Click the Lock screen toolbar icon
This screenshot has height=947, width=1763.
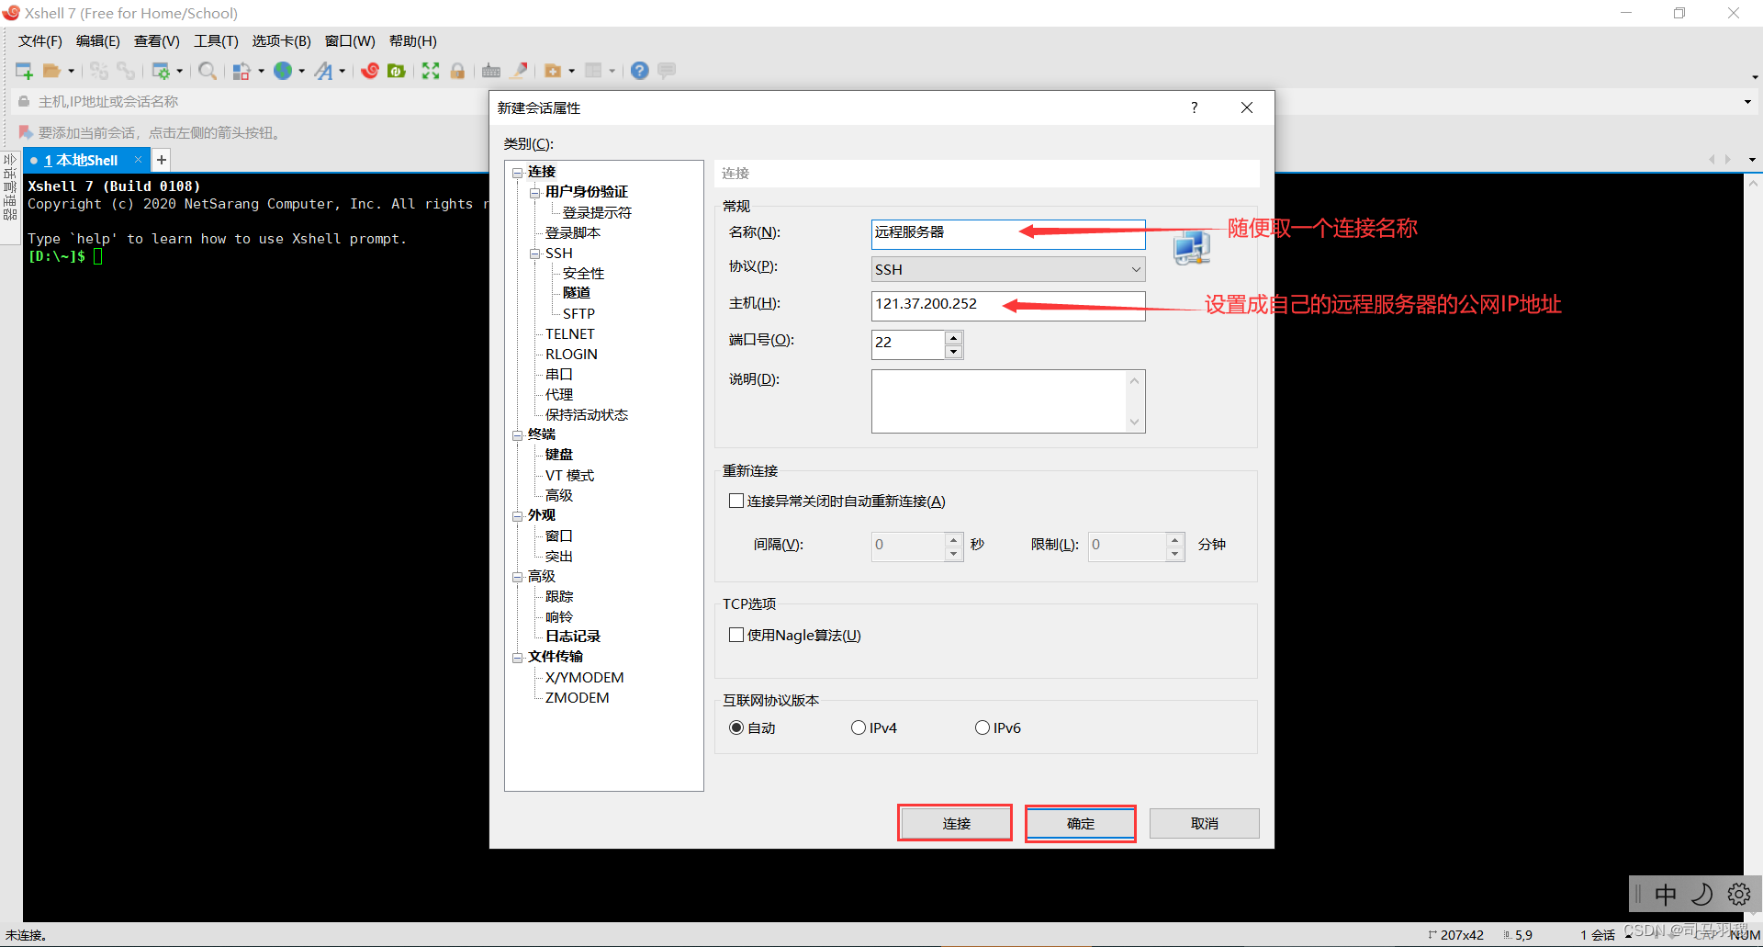tap(457, 71)
